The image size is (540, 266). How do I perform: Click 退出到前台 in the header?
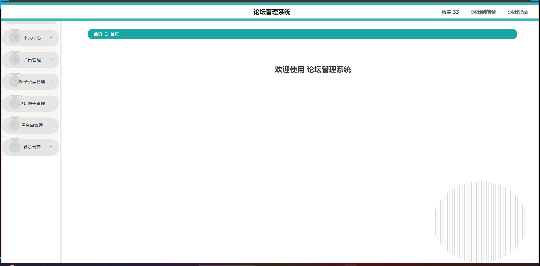(x=483, y=12)
